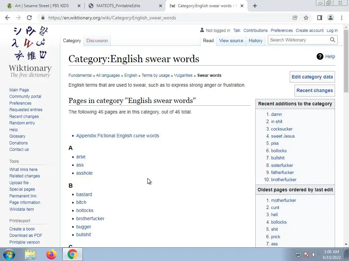
Task: Click the padlock site info icon
Action: pos(43,18)
